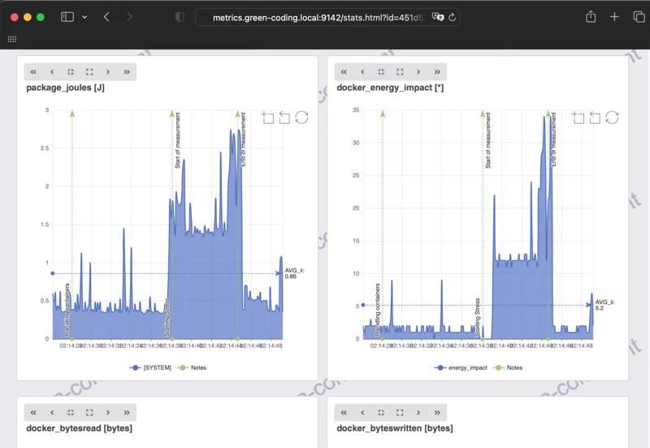Shrink the docker_energy_impact chart
The image size is (650, 448).
[x=381, y=72]
